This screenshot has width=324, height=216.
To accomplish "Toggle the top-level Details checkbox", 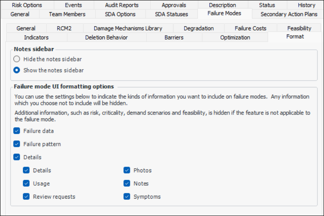I will click(17, 157).
